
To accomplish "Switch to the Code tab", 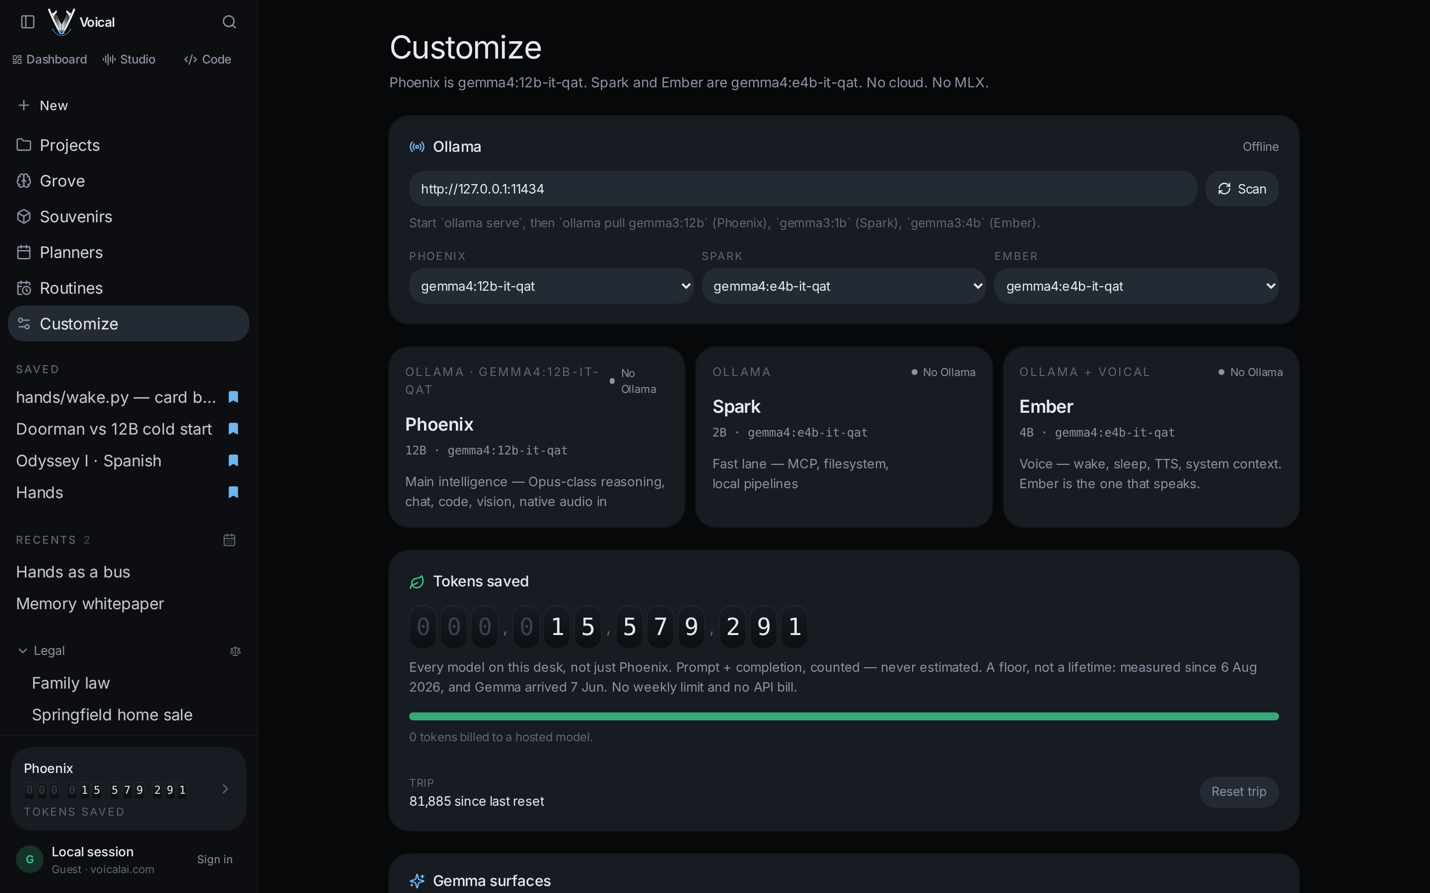I will coord(208,59).
